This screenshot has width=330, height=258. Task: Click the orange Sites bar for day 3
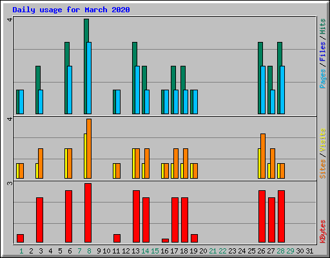[x=41, y=163]
